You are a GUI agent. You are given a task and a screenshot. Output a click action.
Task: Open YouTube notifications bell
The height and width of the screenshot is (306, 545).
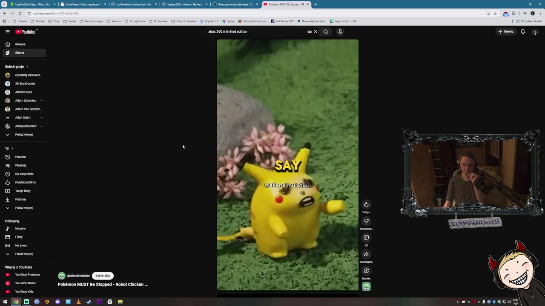(523, 31)
